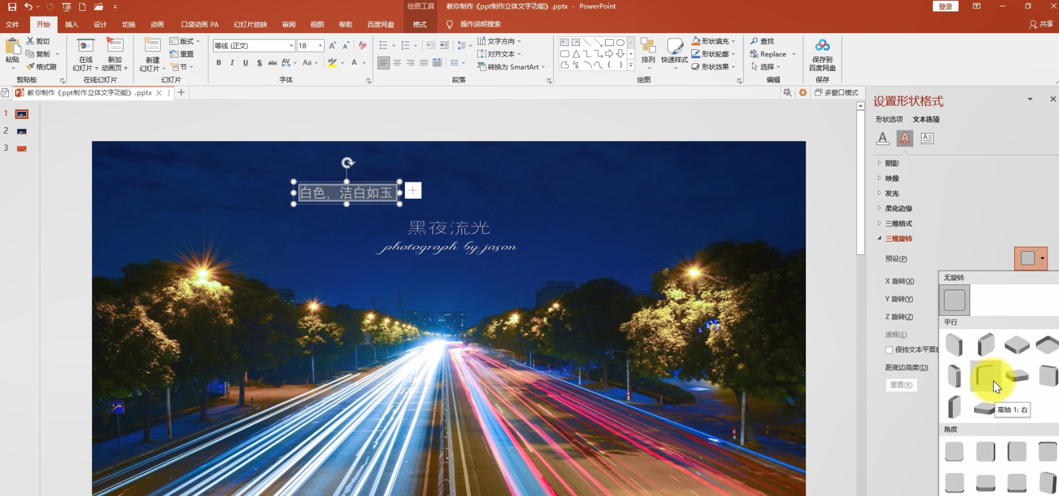
Task: Expand the Glow (发光) section
Action: (x=888, y=193)
